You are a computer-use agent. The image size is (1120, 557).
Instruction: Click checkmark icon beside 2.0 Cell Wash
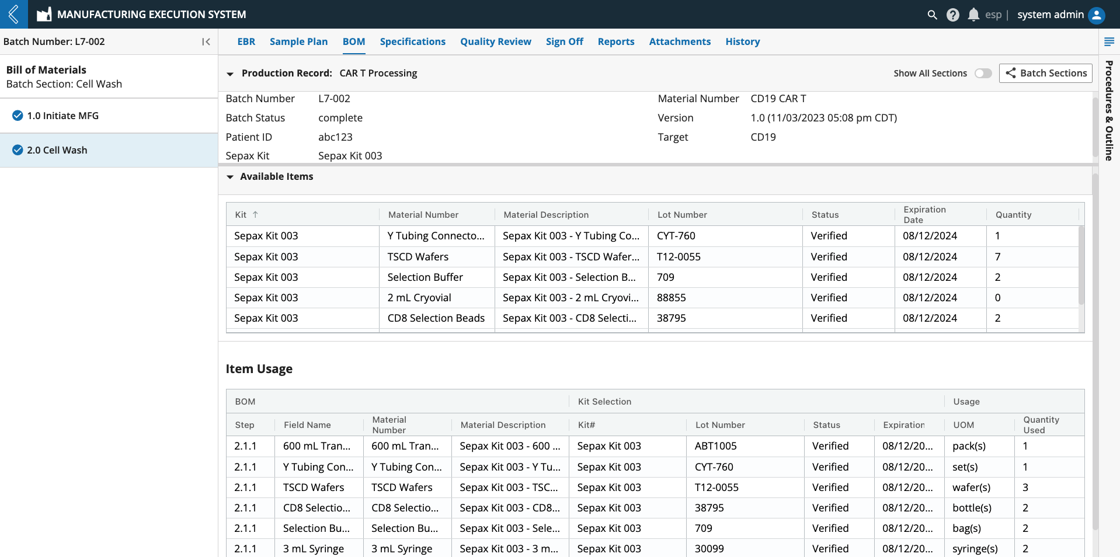(x=18, y=150)
